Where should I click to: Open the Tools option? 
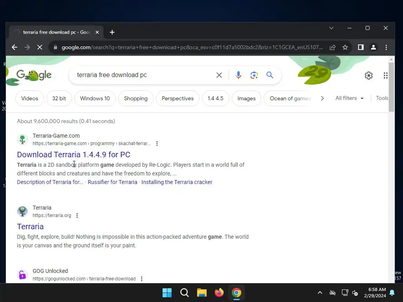tap(382, 98)
